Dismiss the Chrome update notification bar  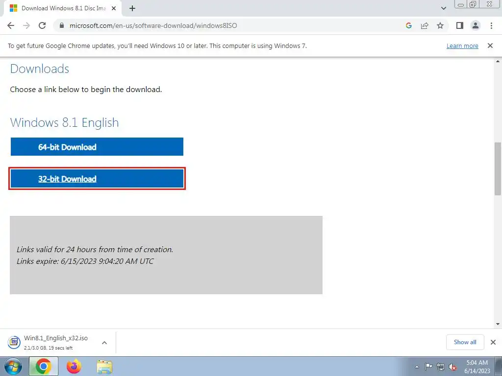click(x=490, y=46)
